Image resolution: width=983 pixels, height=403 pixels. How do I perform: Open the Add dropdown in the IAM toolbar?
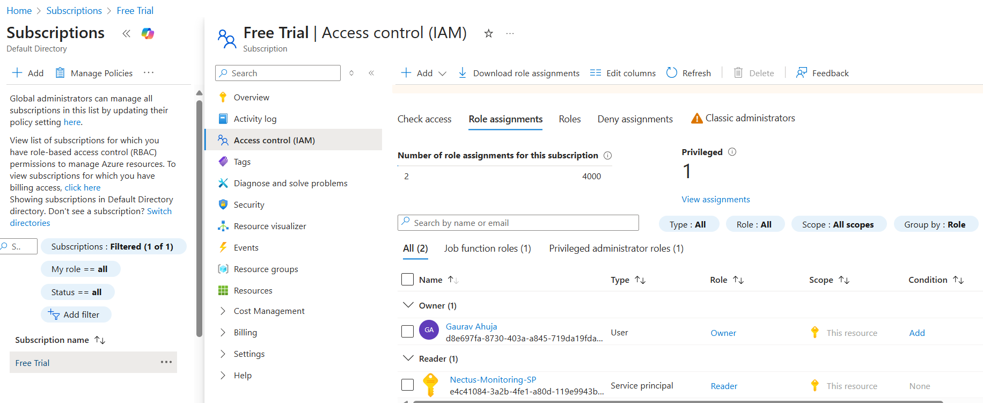[424, 73]
